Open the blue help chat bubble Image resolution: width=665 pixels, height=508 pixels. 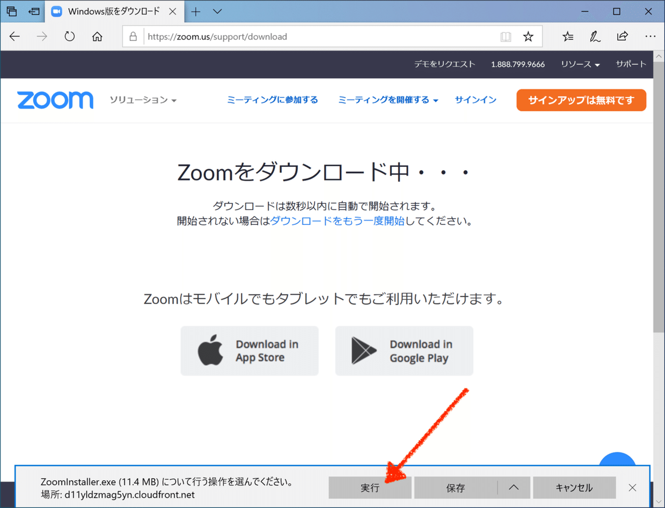click(617, 459)
